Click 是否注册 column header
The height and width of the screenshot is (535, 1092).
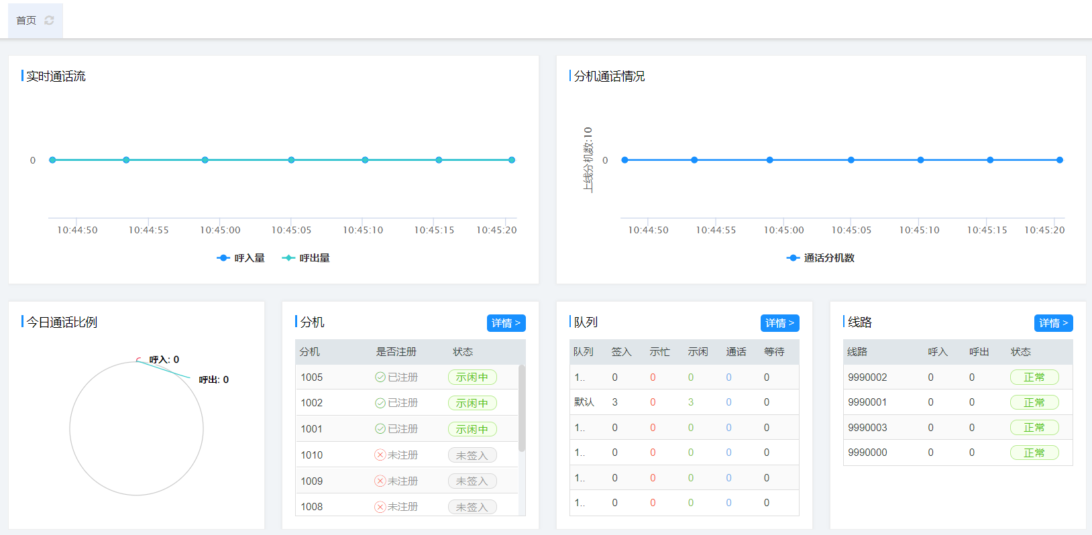pyautogui.click(x=396, y=352)
